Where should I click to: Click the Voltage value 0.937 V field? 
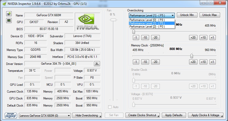tap(92, 71)
